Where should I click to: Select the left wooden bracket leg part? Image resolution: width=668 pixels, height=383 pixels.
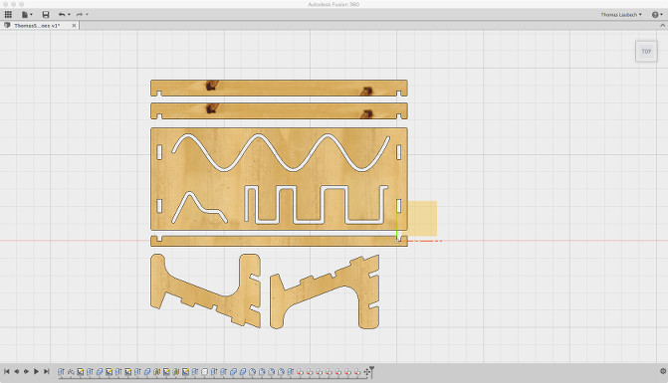pos(205,290)
